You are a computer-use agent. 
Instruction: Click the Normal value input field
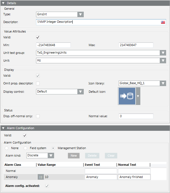(x=136, y=116)
